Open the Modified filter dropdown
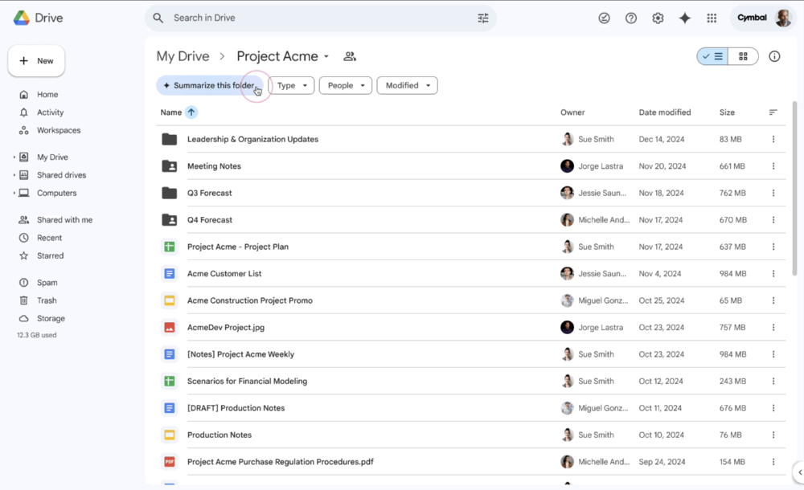The image size is (804, 490). 407,86
